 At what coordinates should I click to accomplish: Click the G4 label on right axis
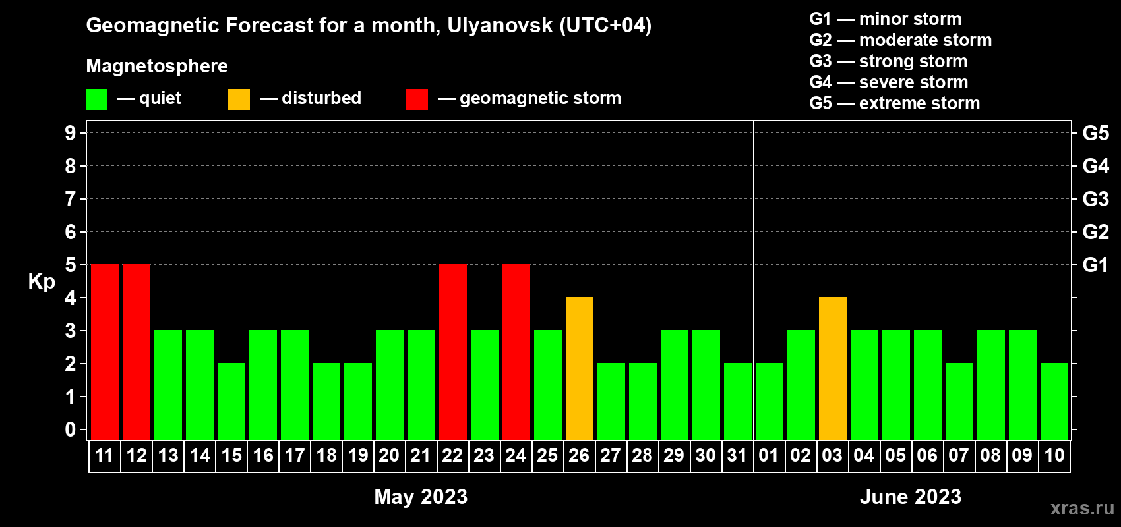pyautogui.click(x=1096, y=166)
